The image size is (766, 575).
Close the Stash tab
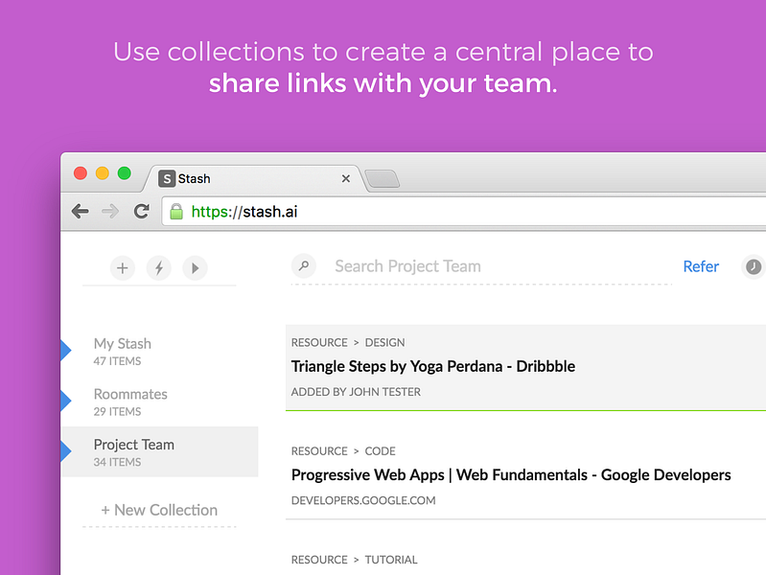pos(346,179)
